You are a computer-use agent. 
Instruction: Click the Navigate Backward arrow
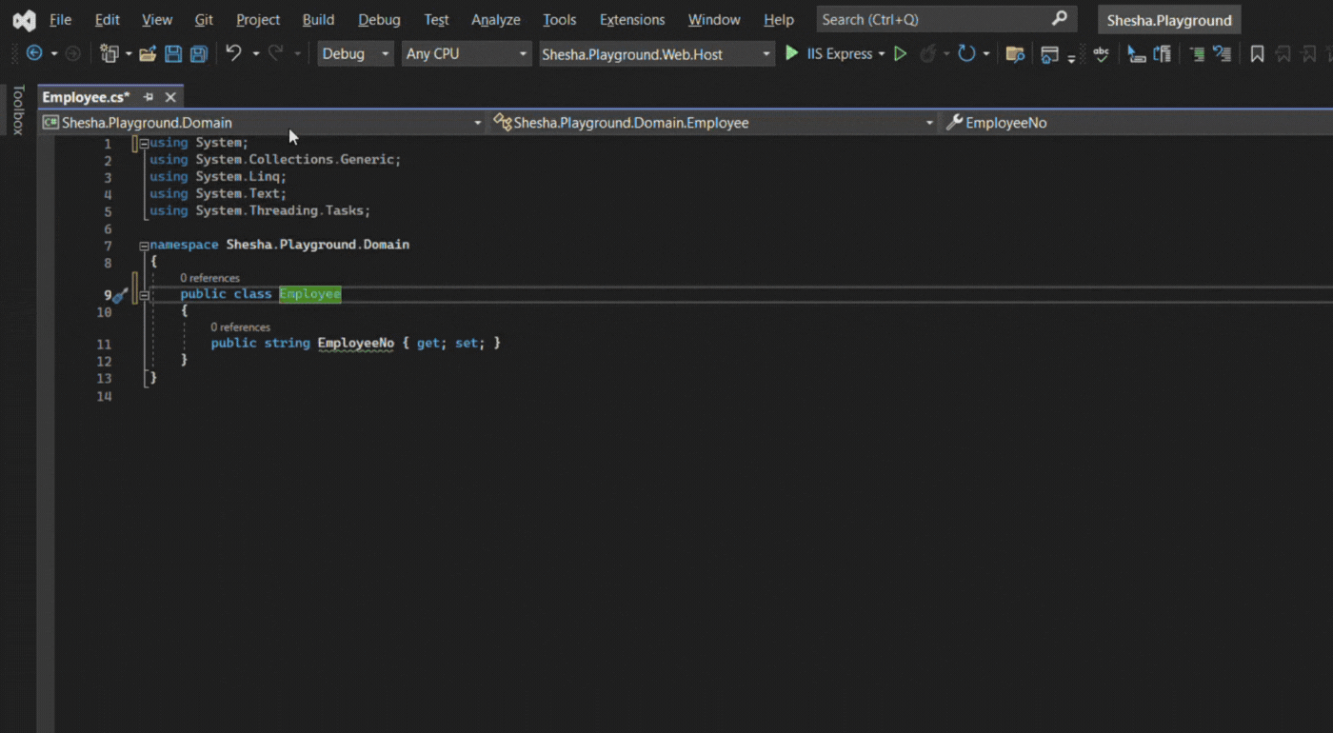[34, 54]
